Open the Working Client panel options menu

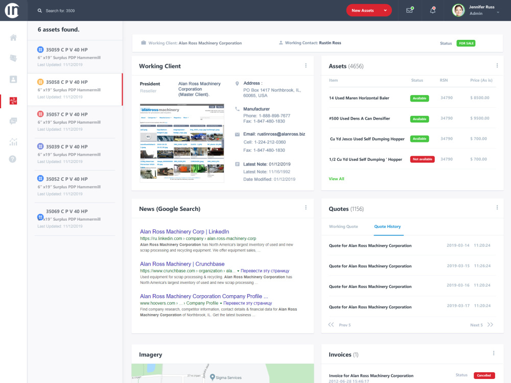(x=306, y=65)
